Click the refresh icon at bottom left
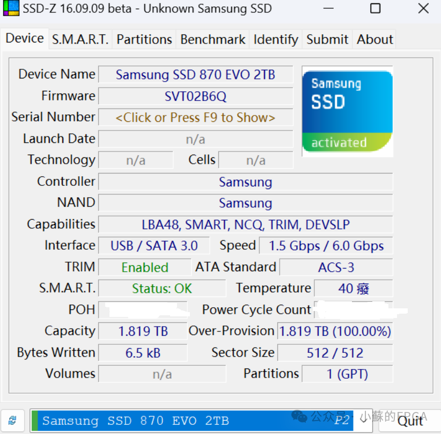The width and height of the screenshot is (441, 434). pyautogui.click(x=12, y=421)
